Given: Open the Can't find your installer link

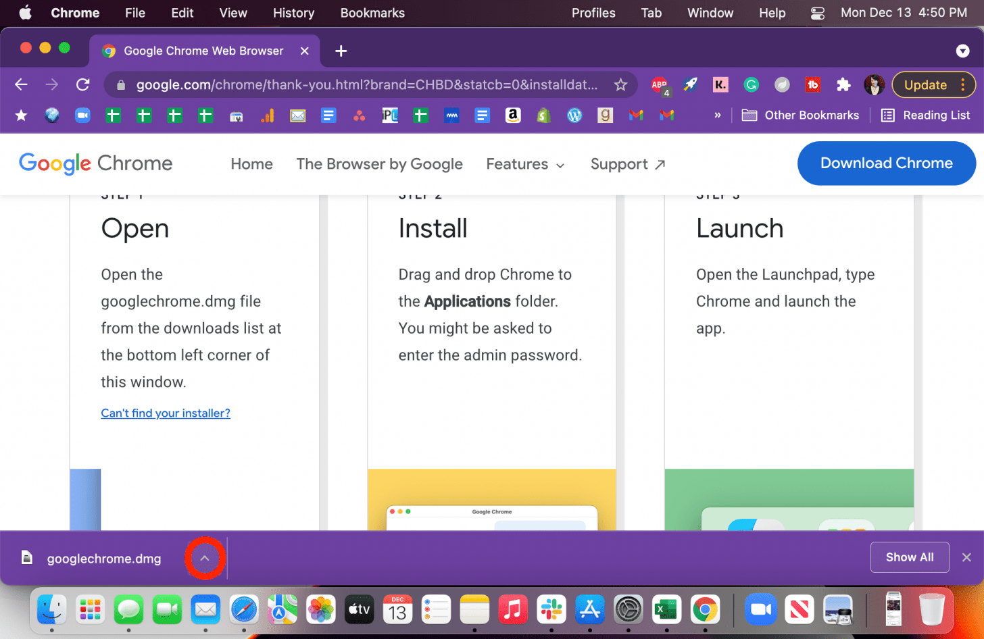Looking at the screenshot, I should pos(166,413).
